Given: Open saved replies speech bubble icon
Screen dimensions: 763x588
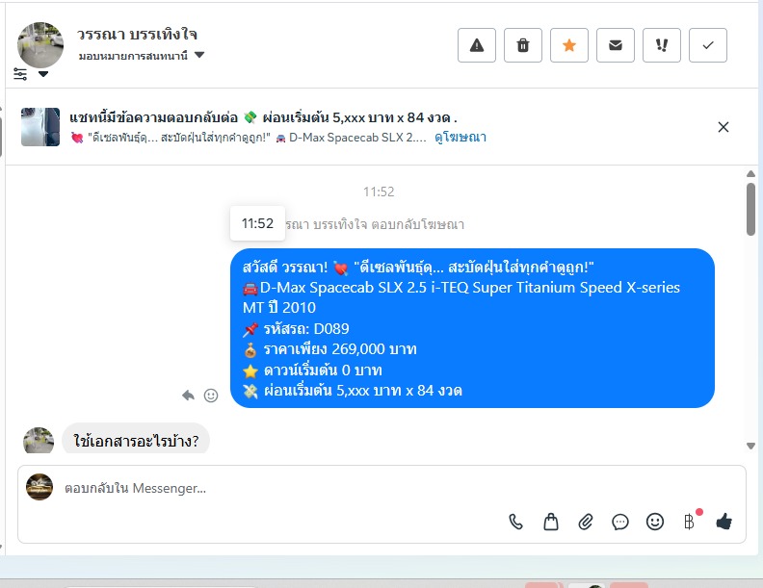Looking at the screenshot, I should tap(620, 522).
